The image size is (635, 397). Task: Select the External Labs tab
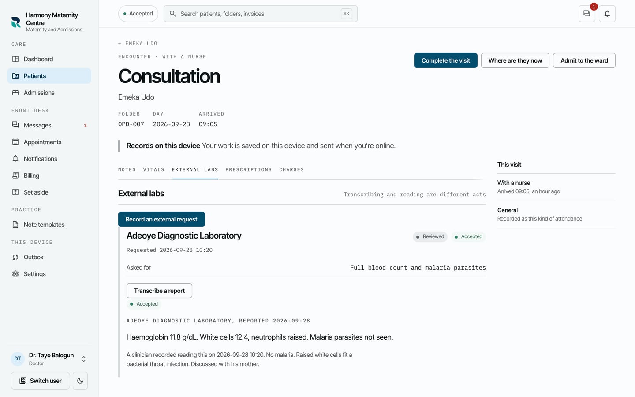tap(195, 170)
